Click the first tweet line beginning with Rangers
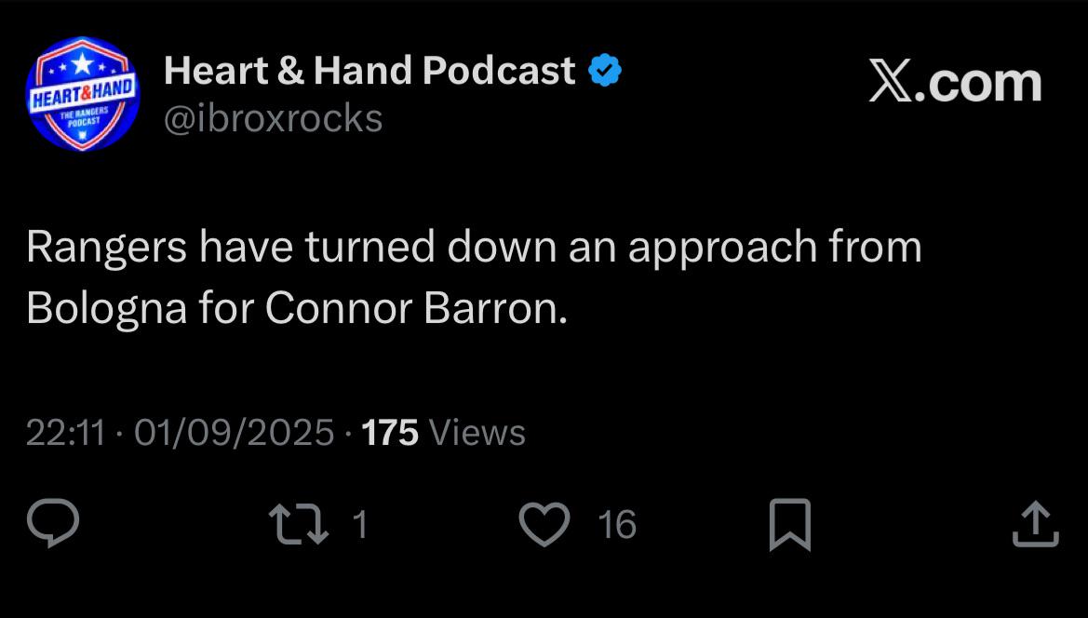This screenshot has height=618, width=1088. [x=474, y=247]
